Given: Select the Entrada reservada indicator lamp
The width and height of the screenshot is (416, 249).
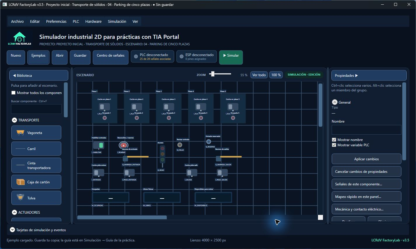Looking at the screenshot, I should (x=209, y=142).
